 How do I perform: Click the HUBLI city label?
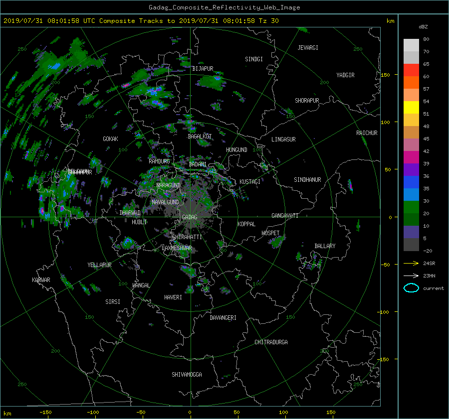tap(139, 222)
